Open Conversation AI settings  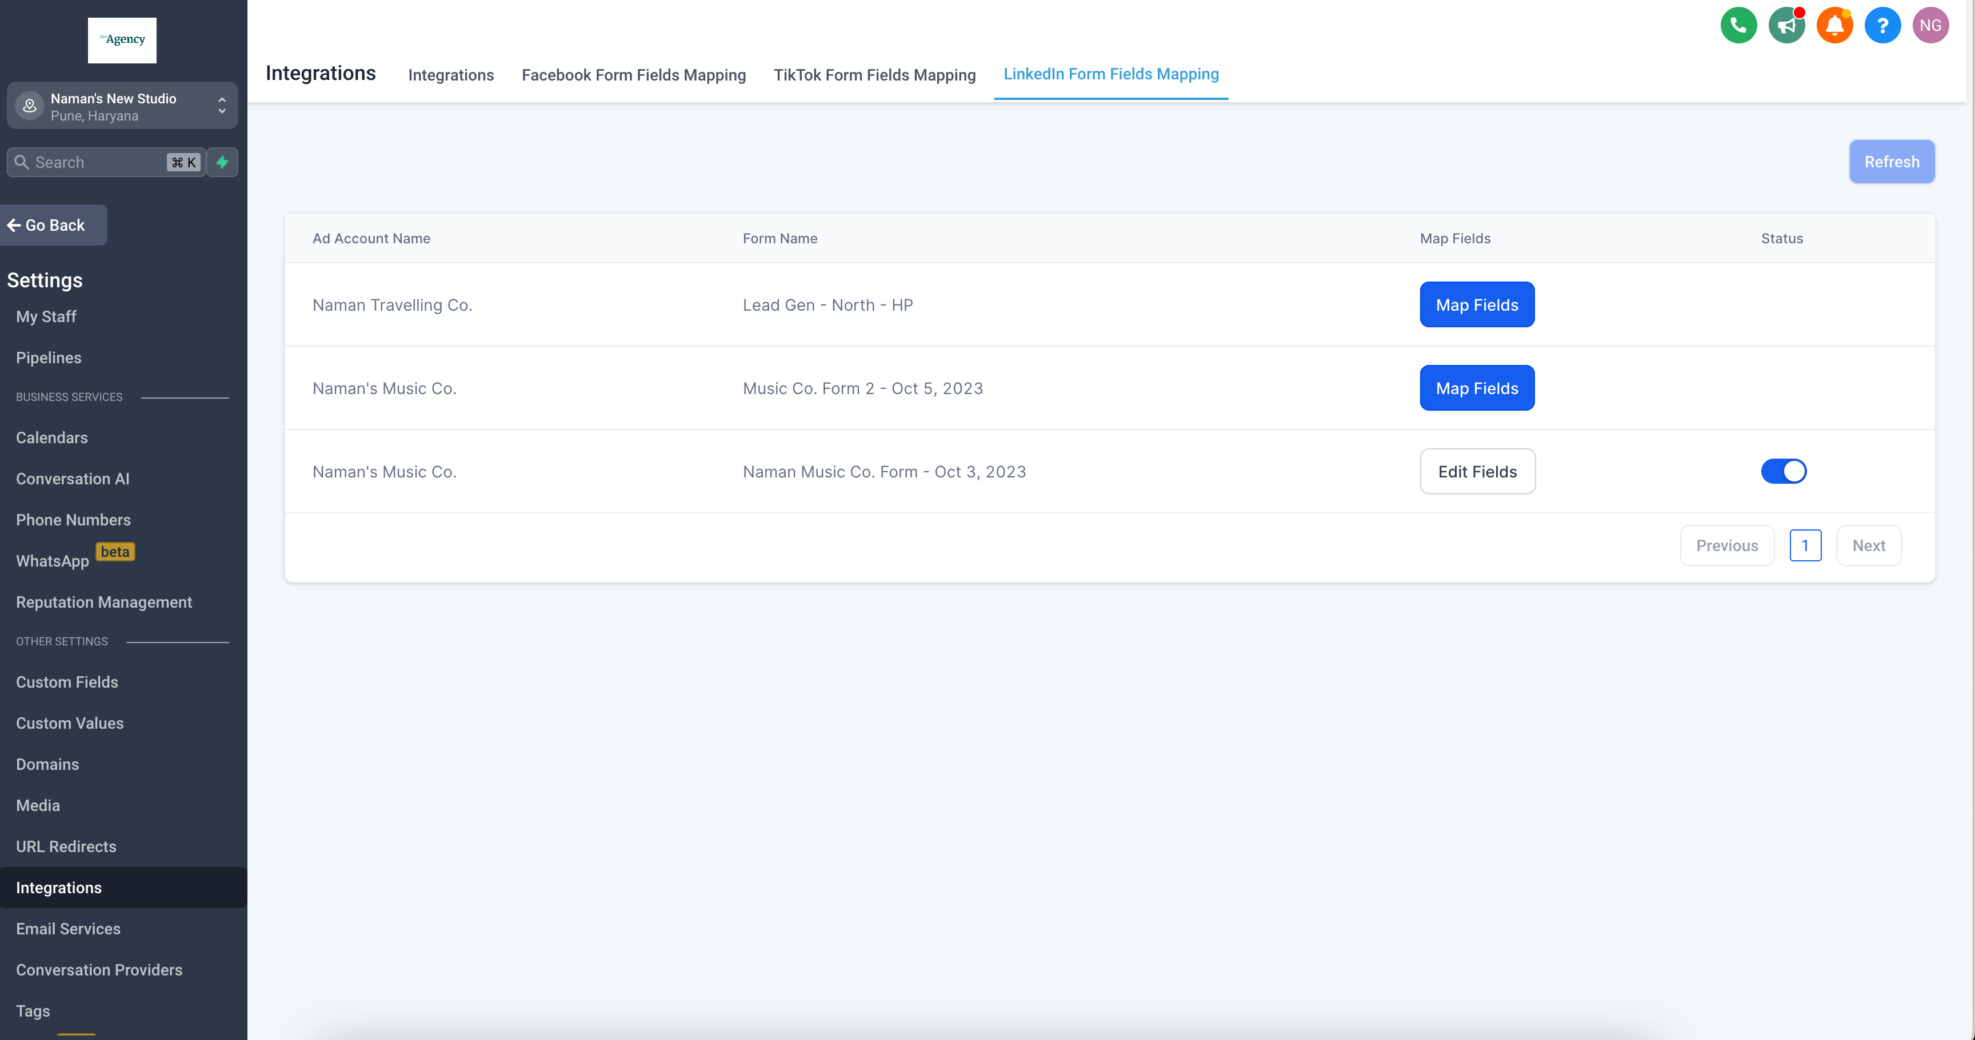(x=72, y=478)
